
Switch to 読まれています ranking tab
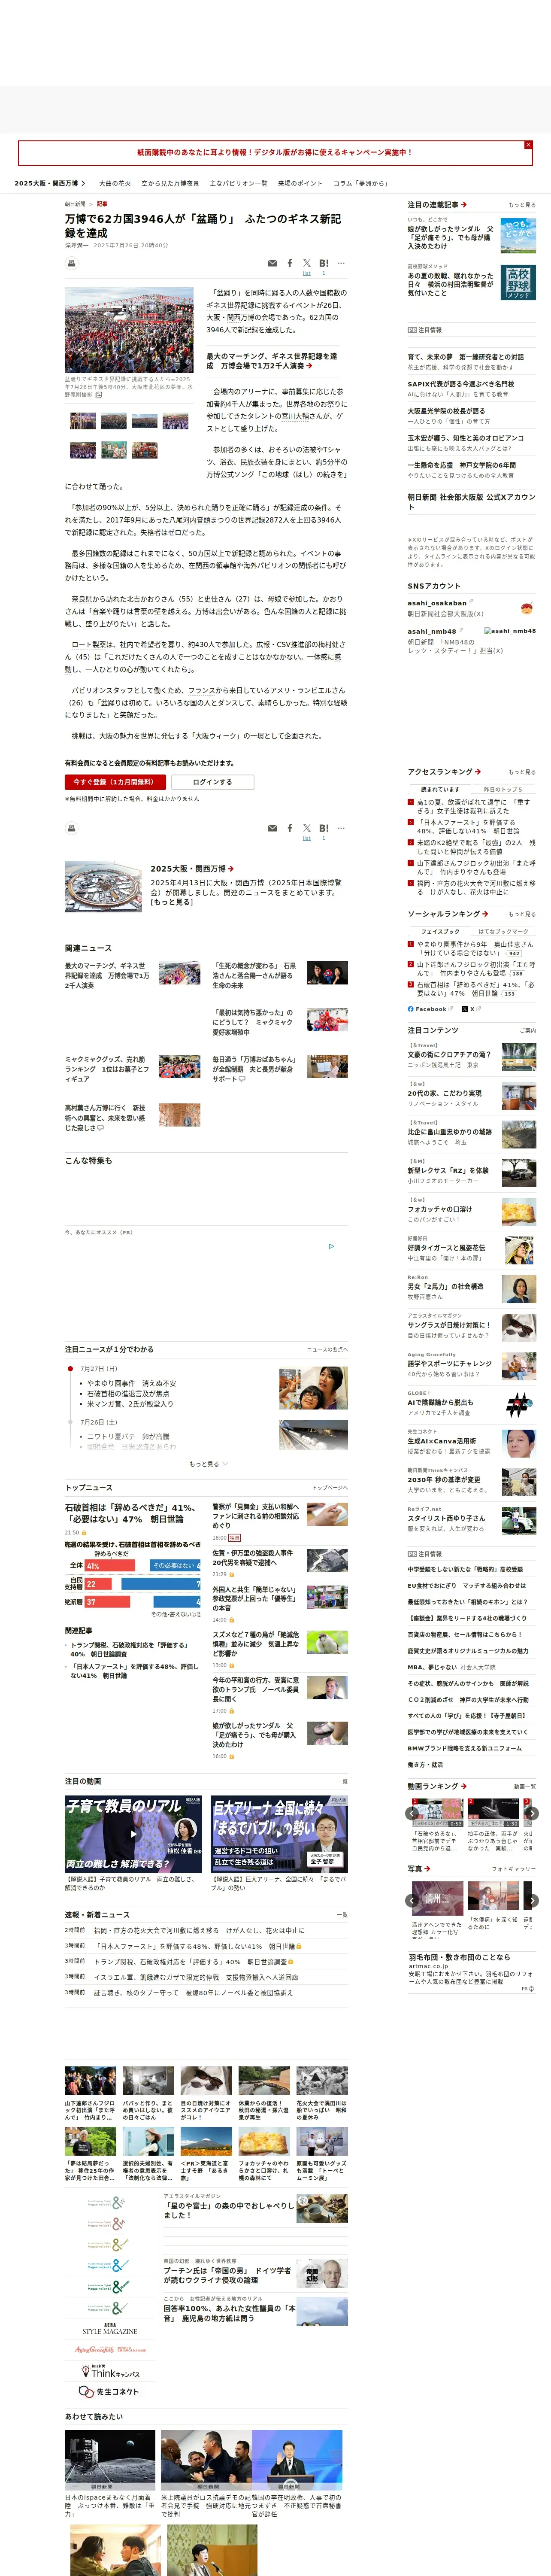[440, 789]
